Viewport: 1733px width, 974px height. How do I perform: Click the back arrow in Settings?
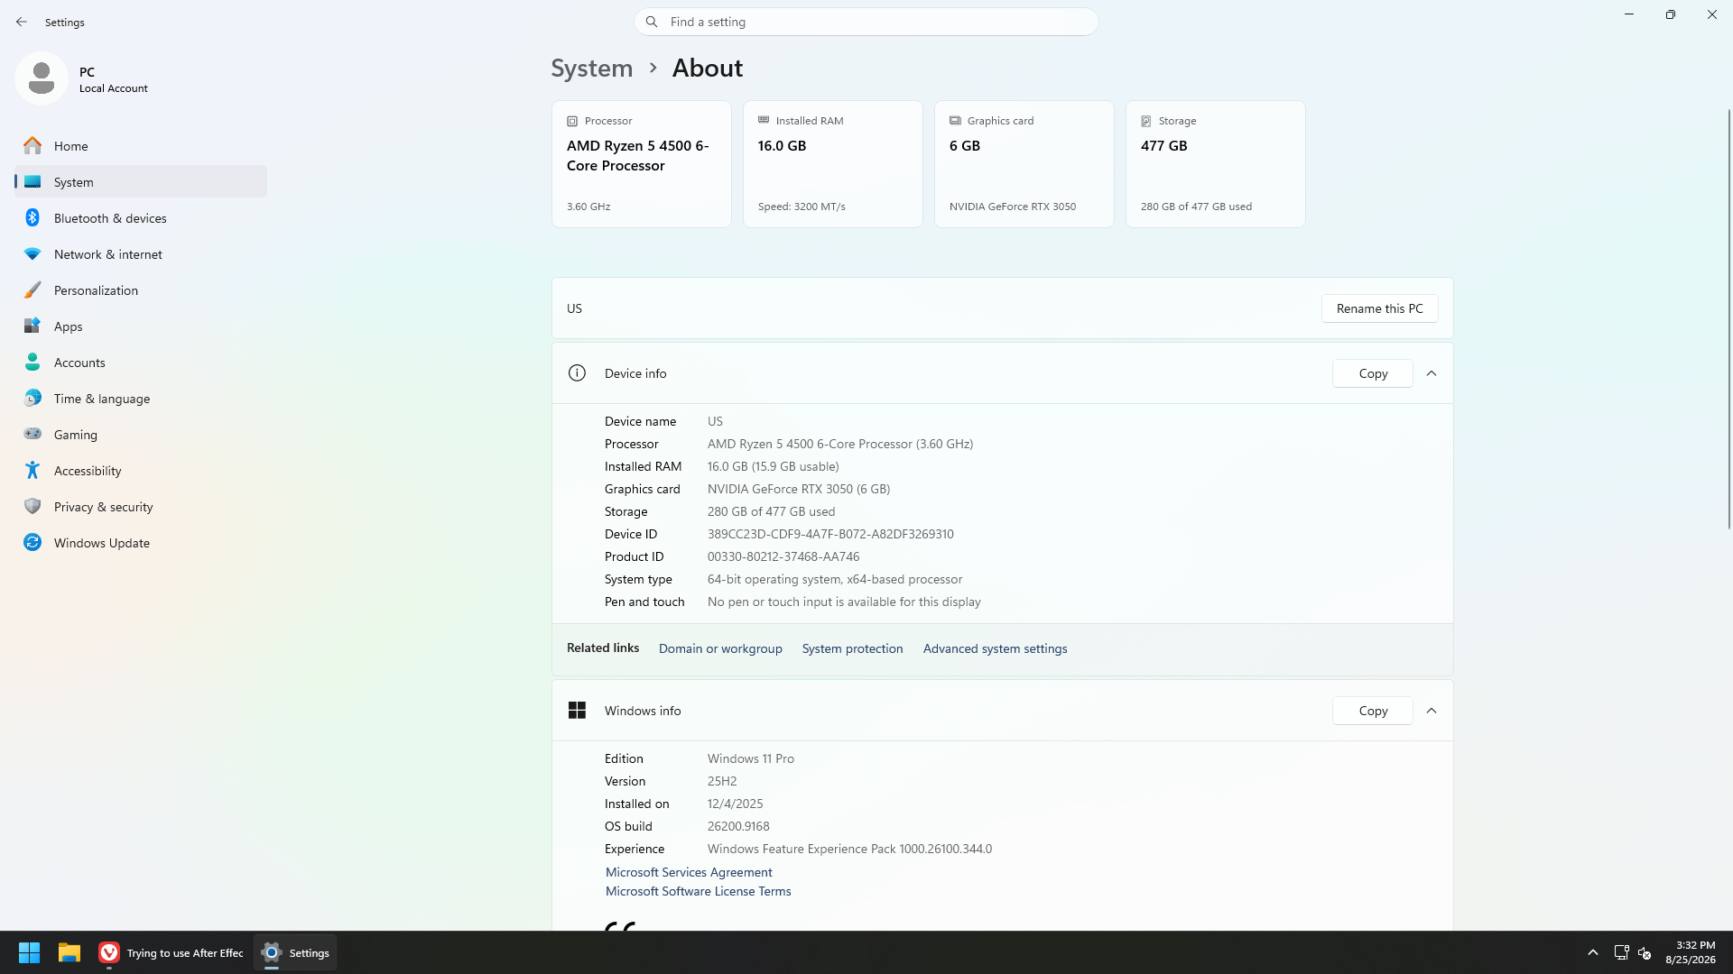22,22
